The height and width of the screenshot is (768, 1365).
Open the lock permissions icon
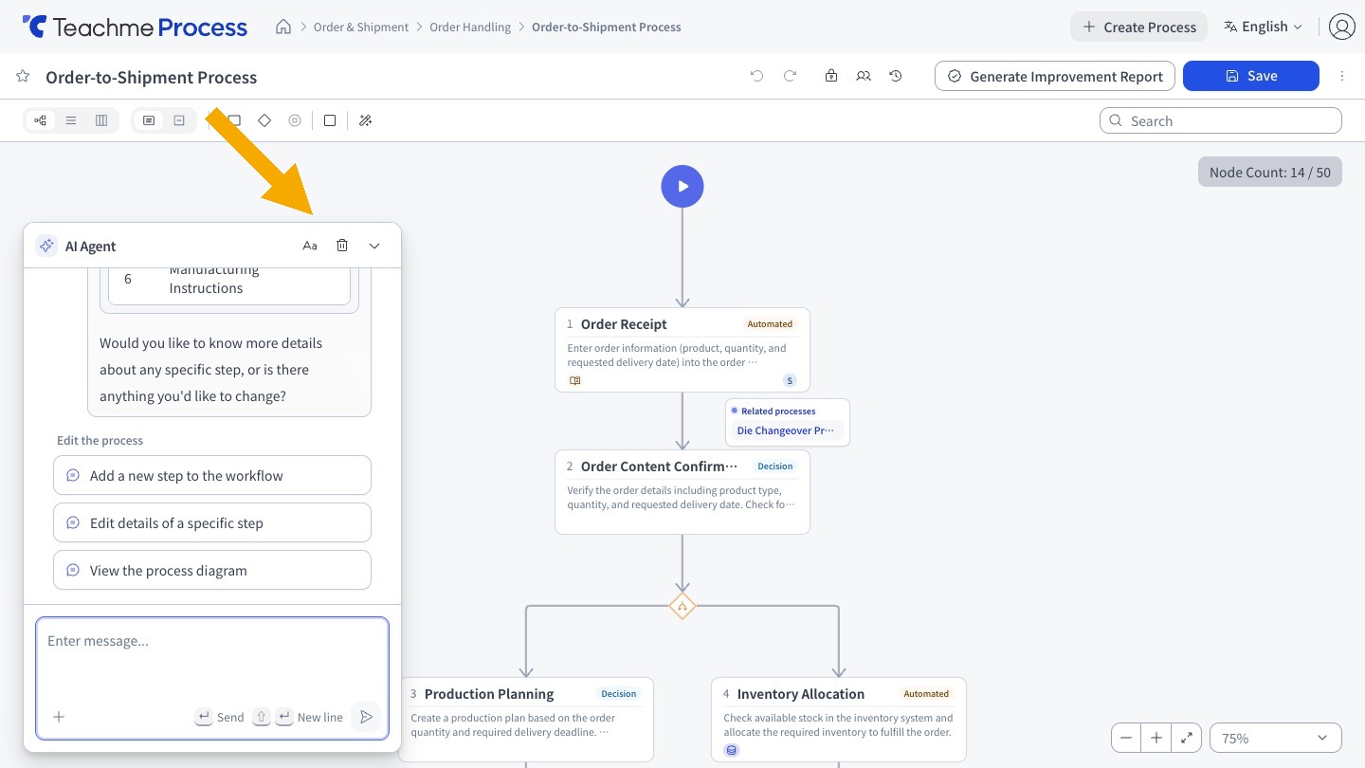(831, 76)
